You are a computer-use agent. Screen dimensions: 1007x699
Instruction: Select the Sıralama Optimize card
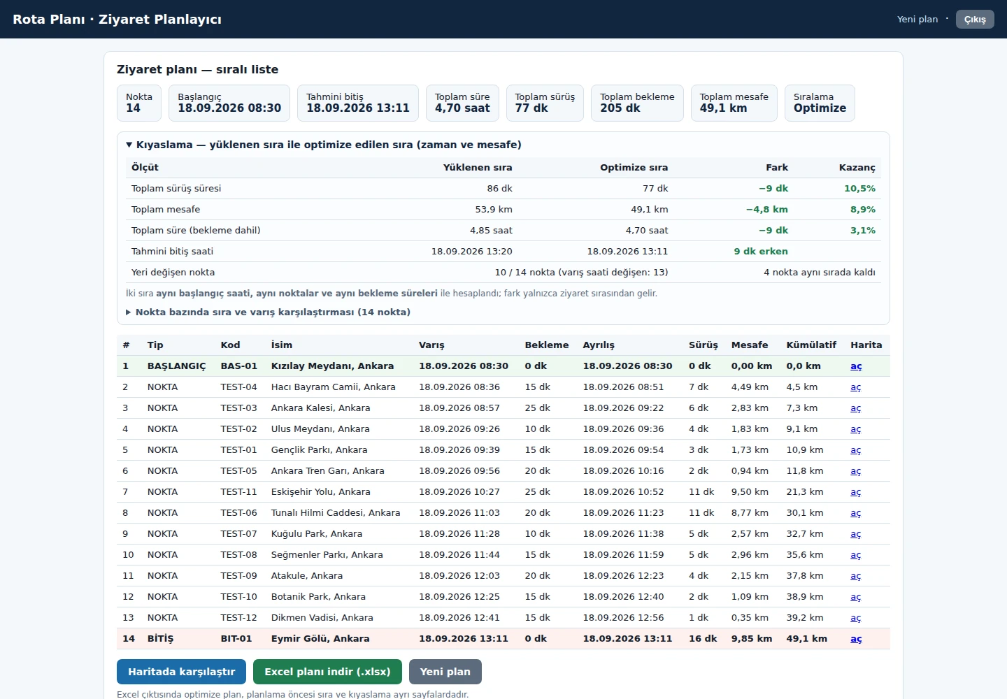click(820, 103)
